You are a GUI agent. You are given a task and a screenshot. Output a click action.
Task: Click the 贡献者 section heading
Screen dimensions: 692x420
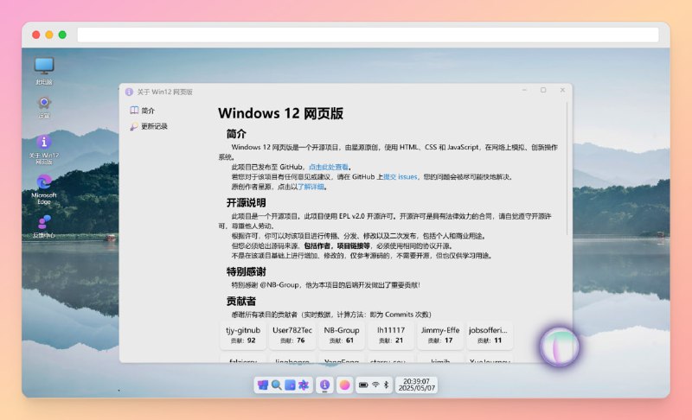[x=241, y=301]
